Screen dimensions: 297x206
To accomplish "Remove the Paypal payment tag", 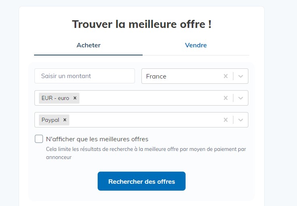I will click(65, 120).
